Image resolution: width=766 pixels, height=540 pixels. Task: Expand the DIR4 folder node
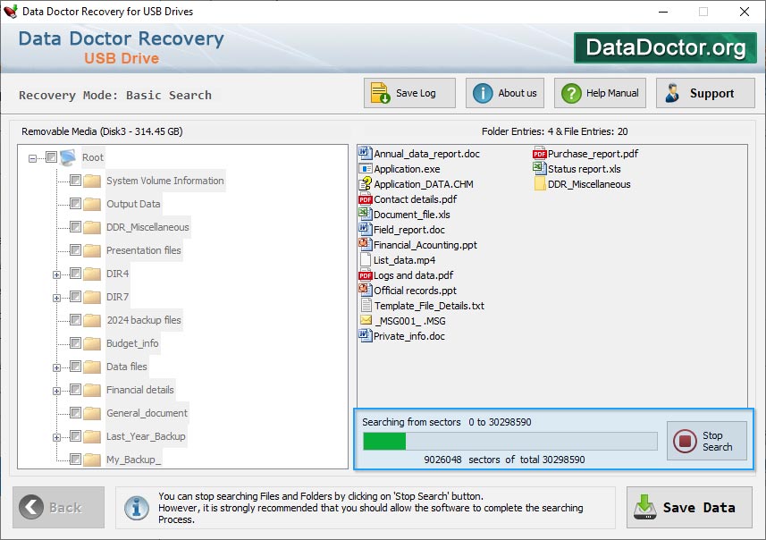56,274
